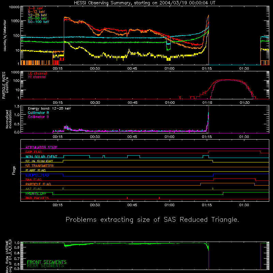Select the FRONT SEGMENTS legend label
Image resolution: width=273 pixels, height=273 pixels.
(x=47, y=262)
